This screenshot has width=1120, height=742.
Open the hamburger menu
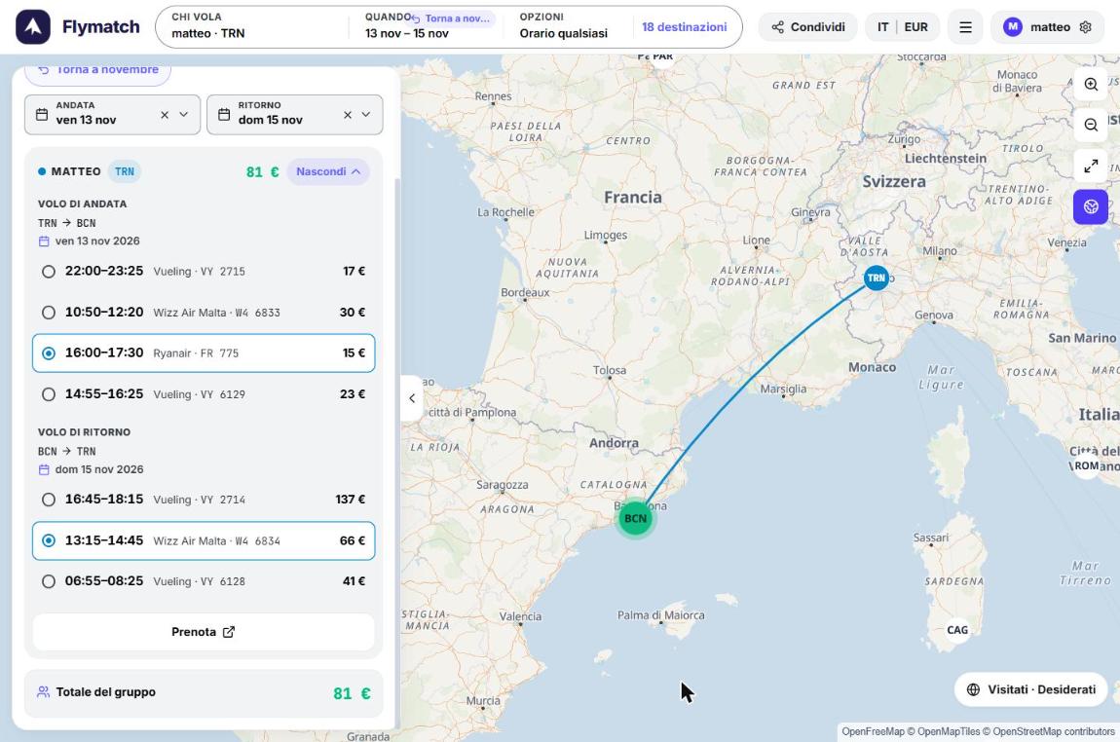click(965, 27)
